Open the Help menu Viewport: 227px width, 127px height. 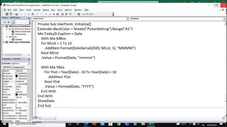[x=87, y=10]
